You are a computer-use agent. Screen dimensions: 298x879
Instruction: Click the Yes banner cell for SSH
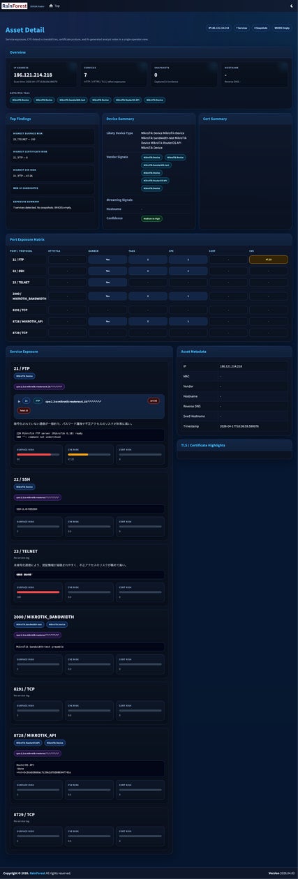coord(107,271)
